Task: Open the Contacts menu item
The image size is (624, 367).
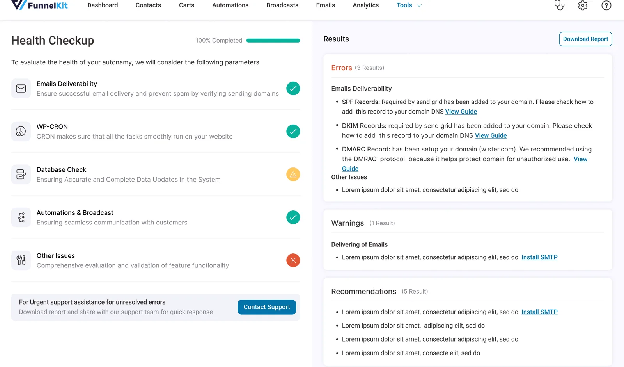Action: (148, 5)
